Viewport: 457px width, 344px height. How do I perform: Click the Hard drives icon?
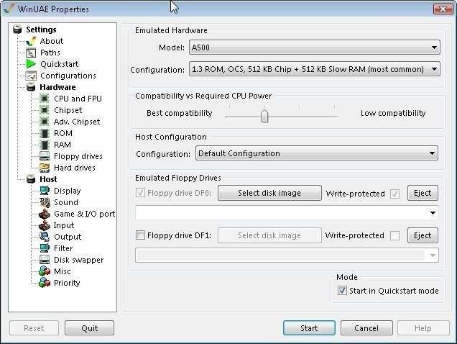click(45, 168)
